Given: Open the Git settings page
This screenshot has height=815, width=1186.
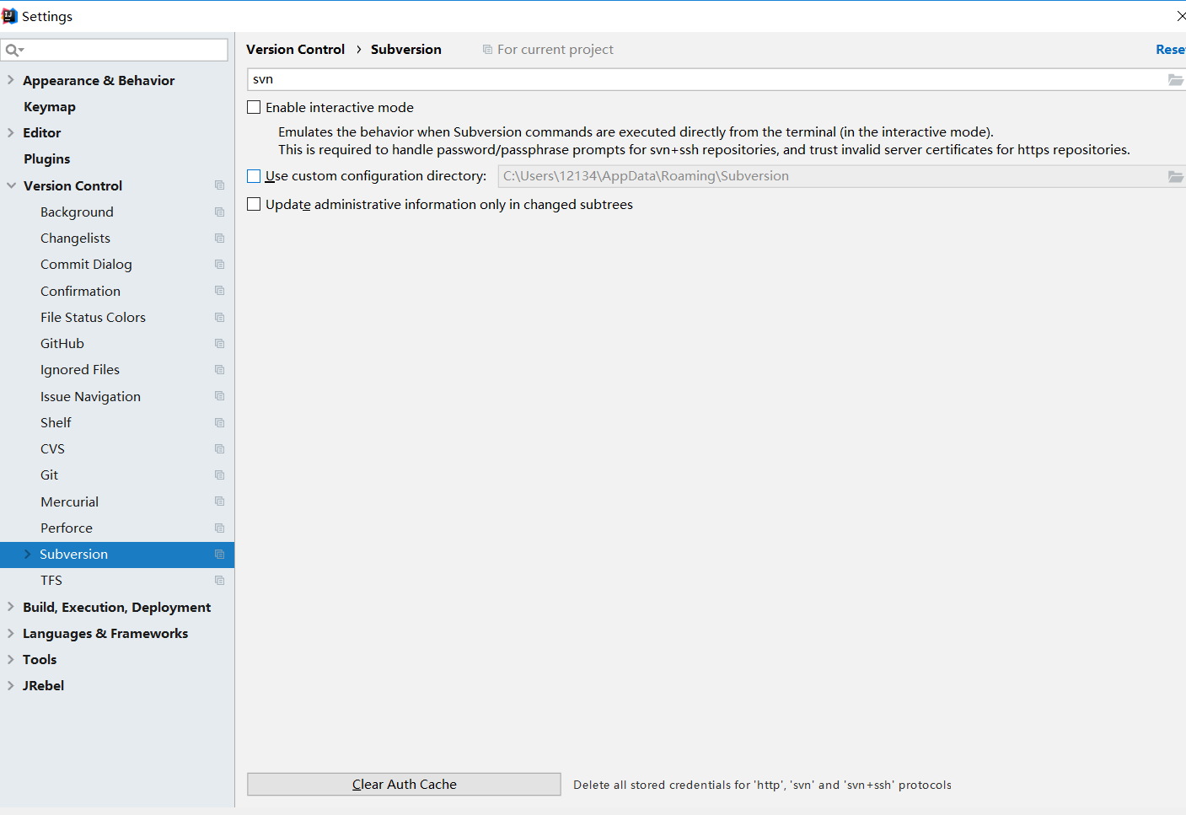Looking at the screenshot, I should [49, 475].
